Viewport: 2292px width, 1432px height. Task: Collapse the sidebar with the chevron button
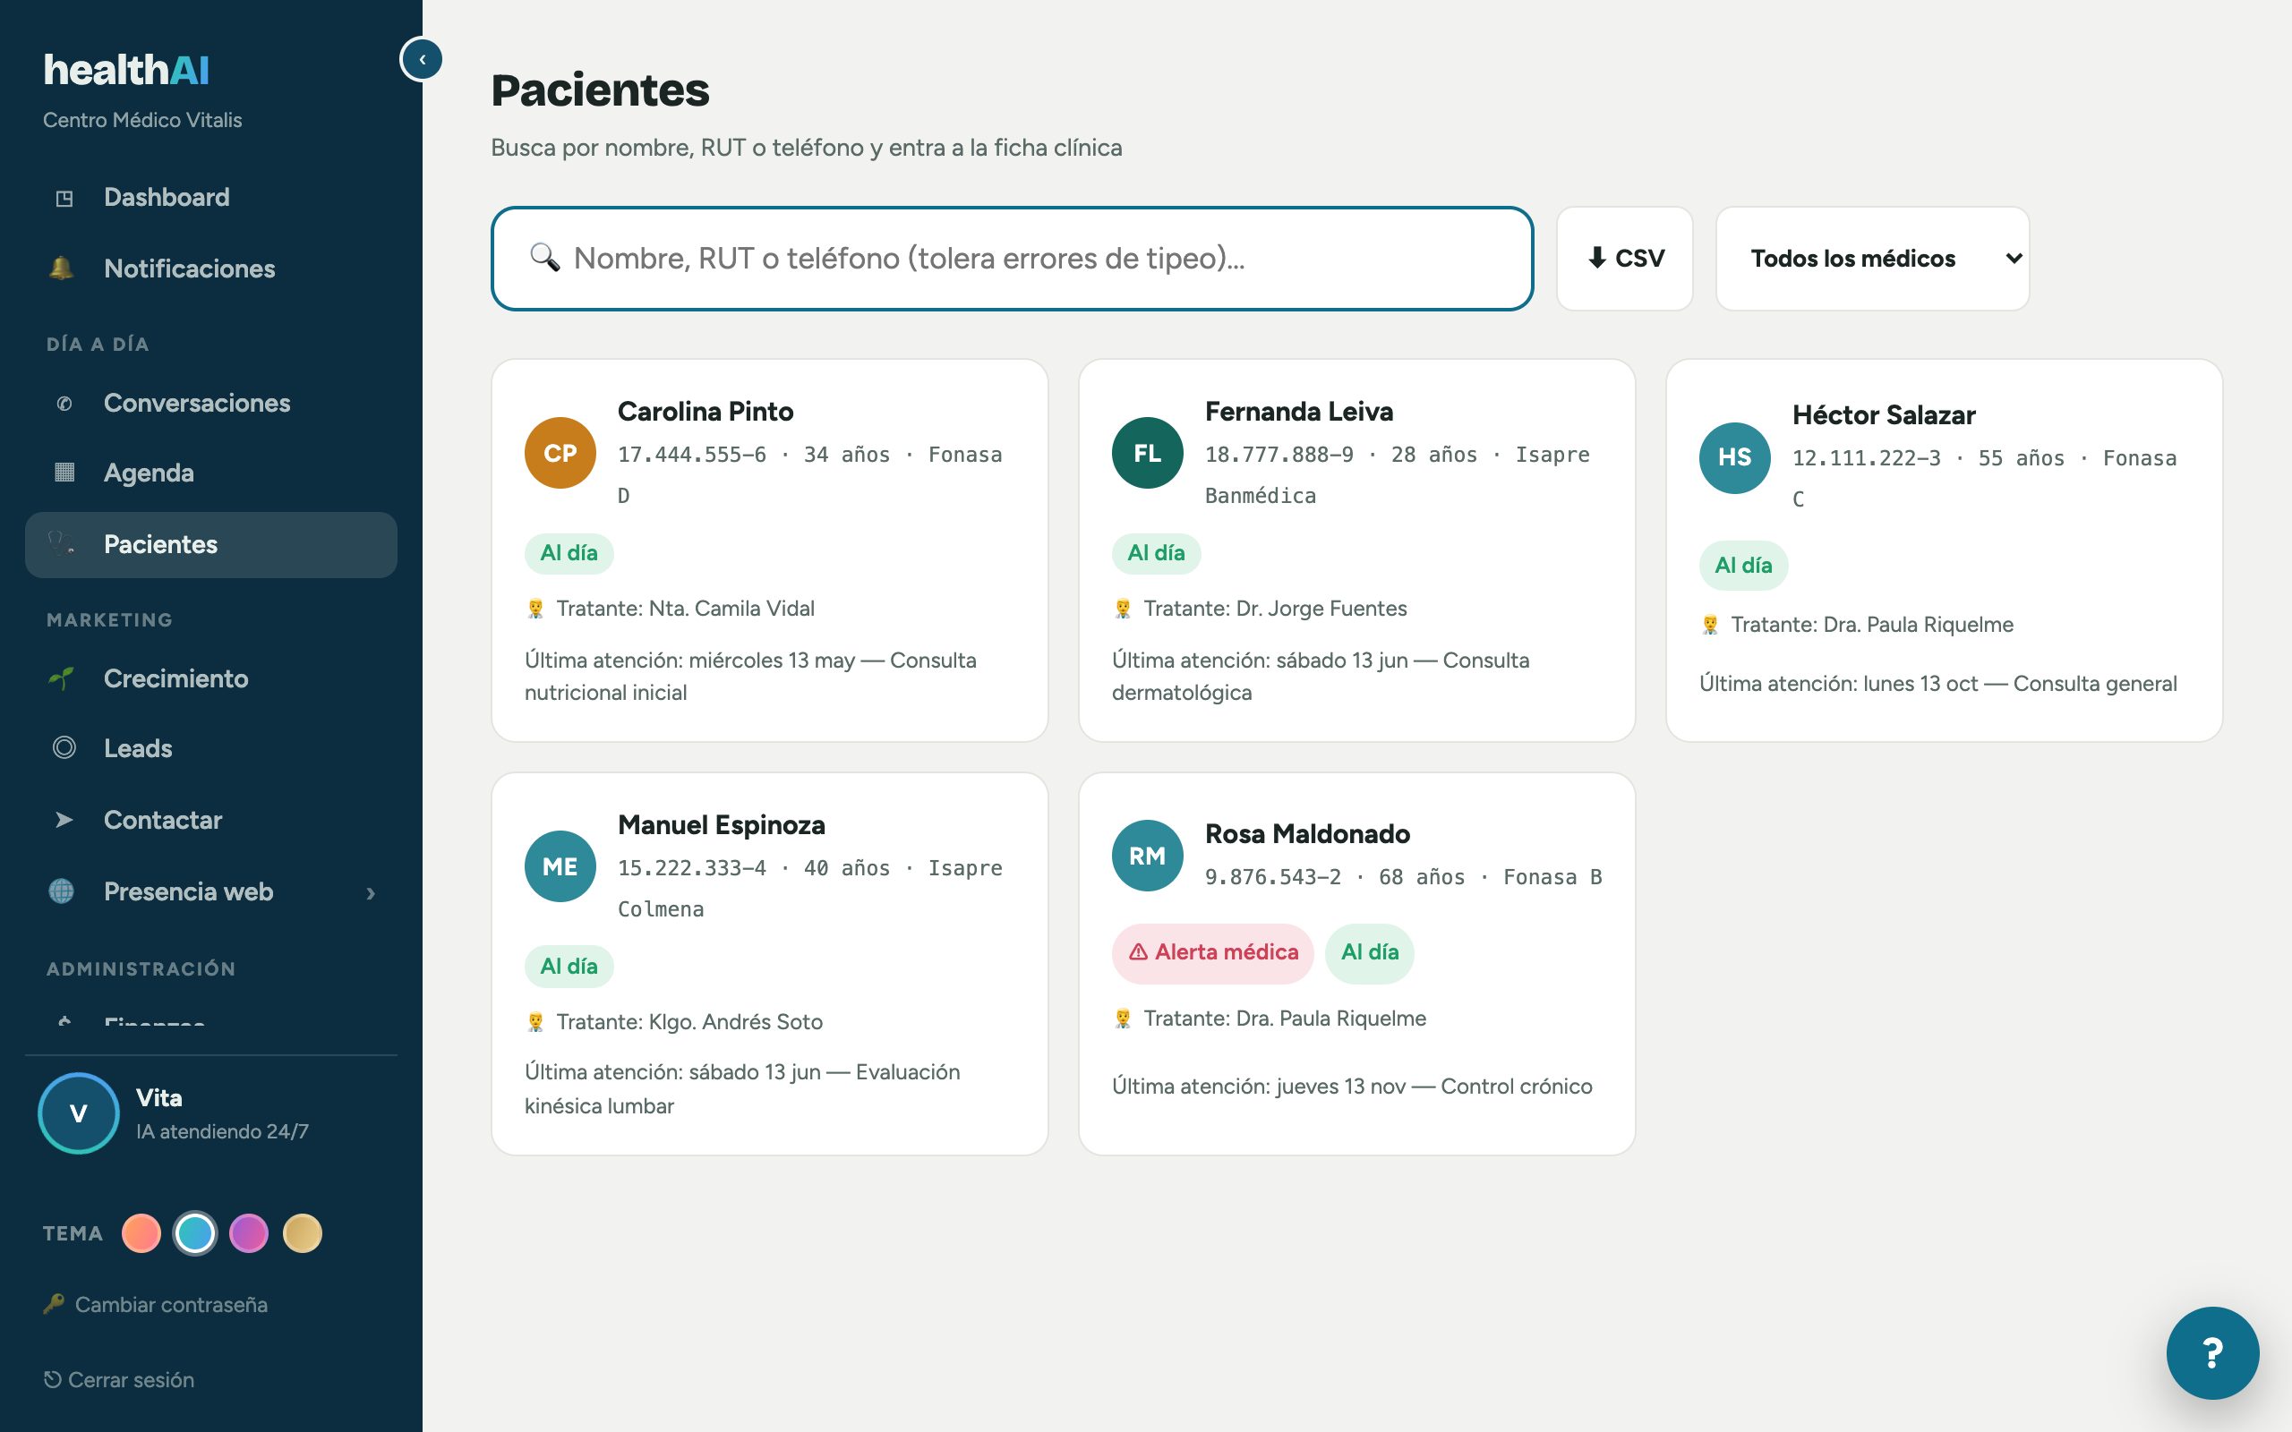[x=422, y=60]
